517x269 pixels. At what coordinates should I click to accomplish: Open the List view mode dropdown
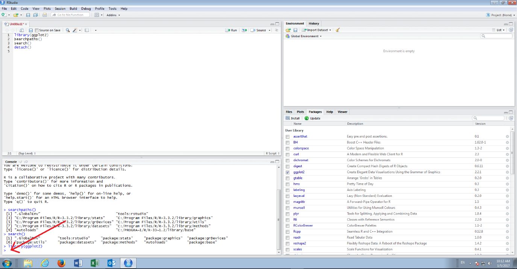coord(499,30)
